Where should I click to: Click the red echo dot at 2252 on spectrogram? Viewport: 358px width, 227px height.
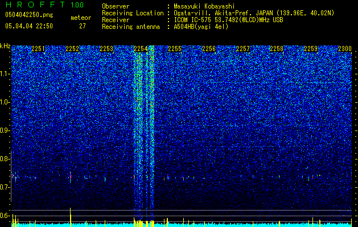71,176
